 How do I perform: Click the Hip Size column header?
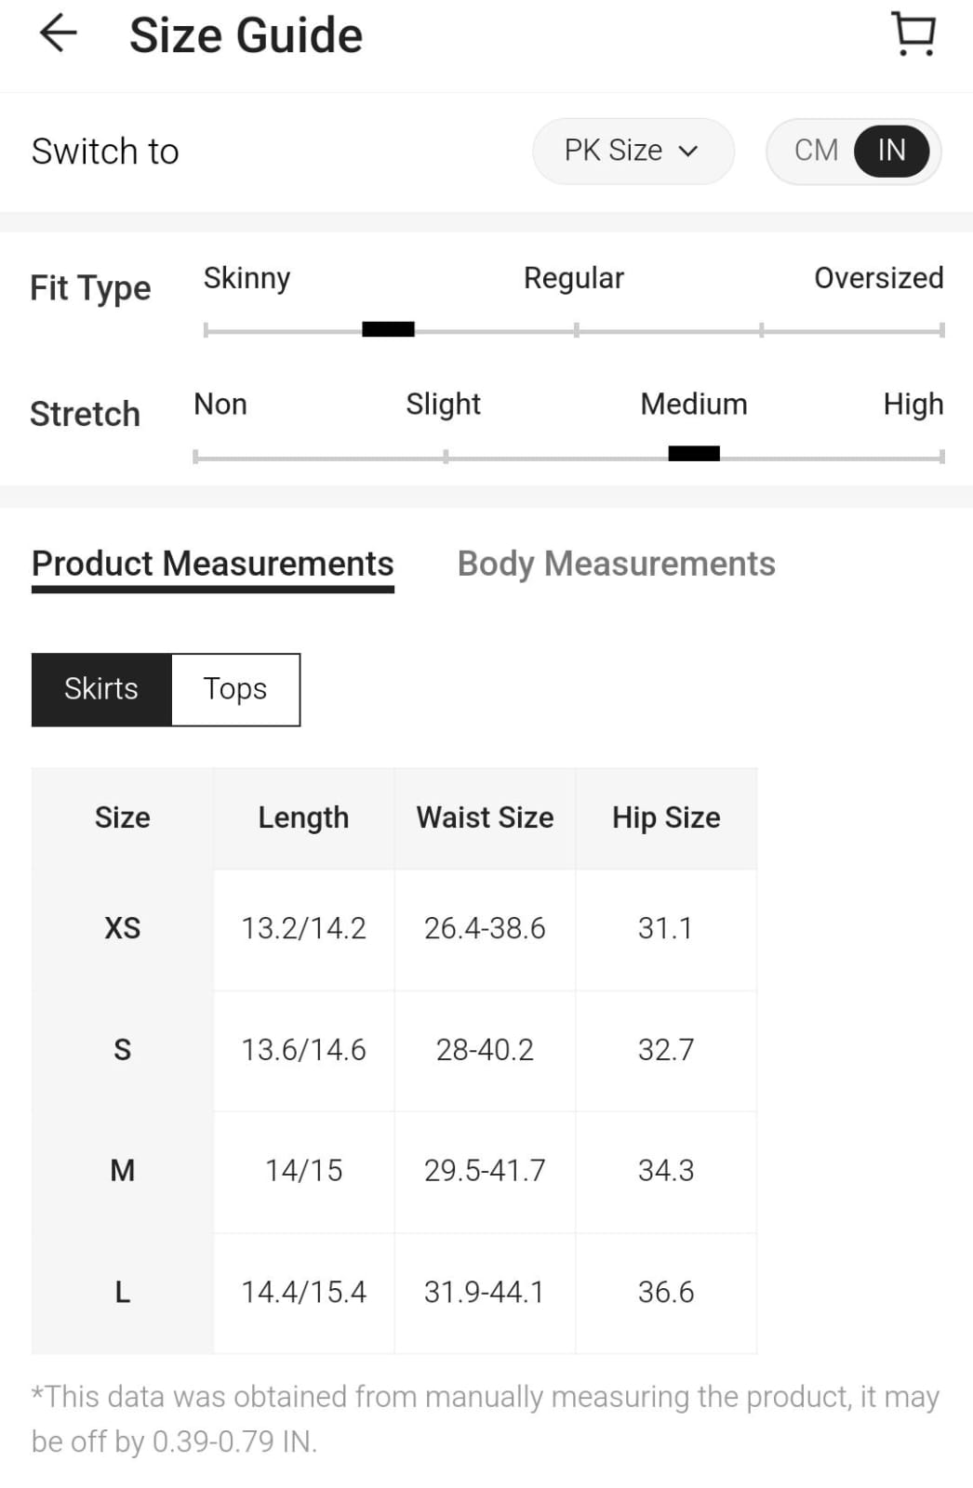click(x=666, y=817)
